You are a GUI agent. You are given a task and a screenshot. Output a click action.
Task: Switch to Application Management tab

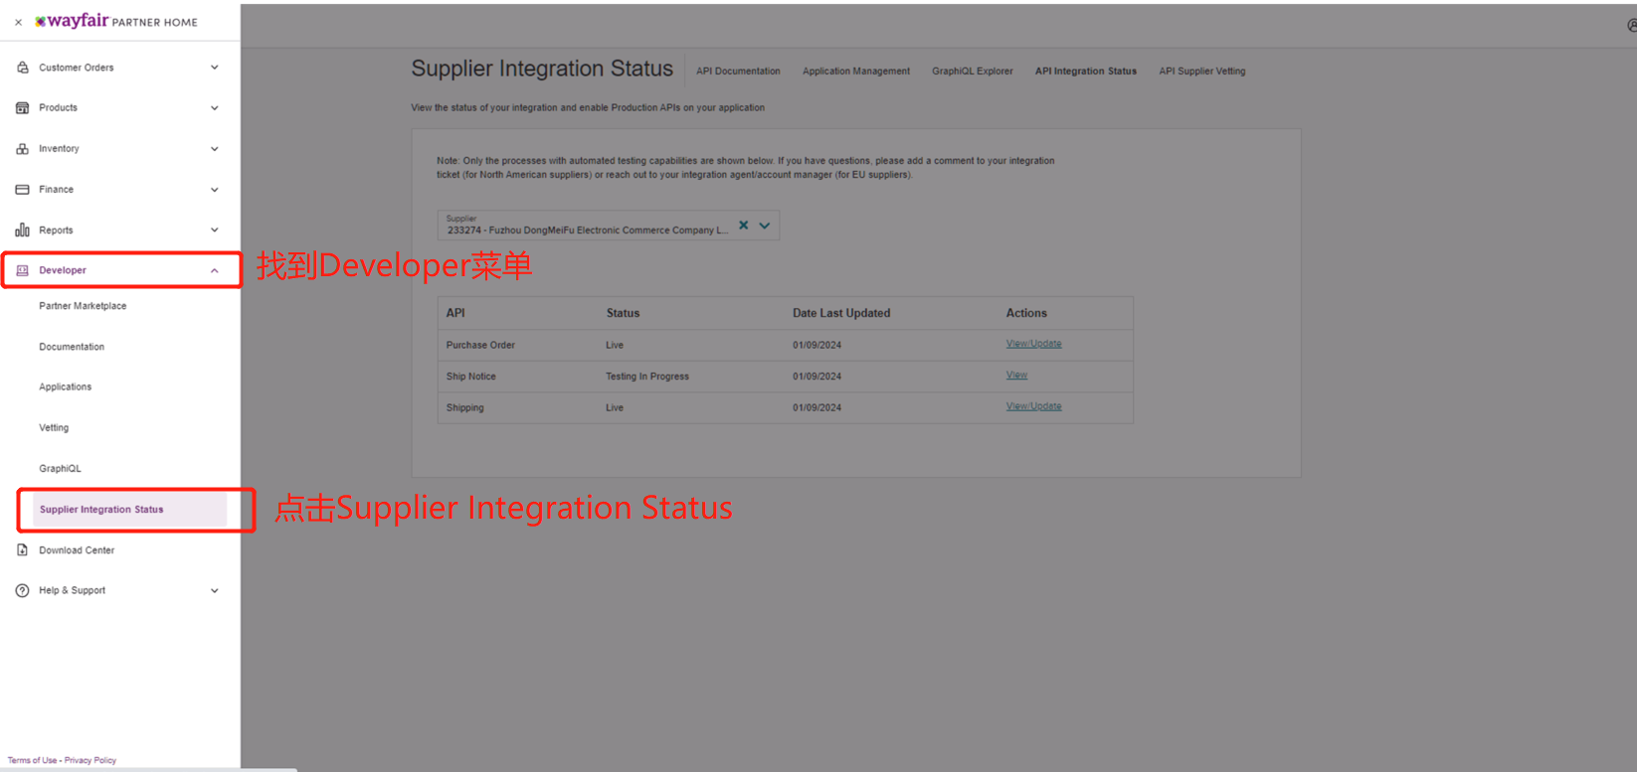coord(856,72)
